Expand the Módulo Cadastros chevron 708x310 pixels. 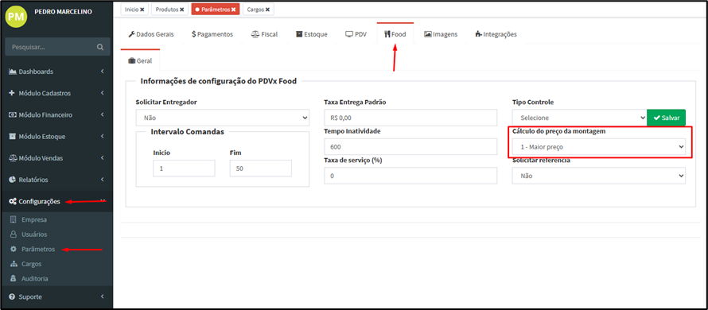click(x=103, y=93)
